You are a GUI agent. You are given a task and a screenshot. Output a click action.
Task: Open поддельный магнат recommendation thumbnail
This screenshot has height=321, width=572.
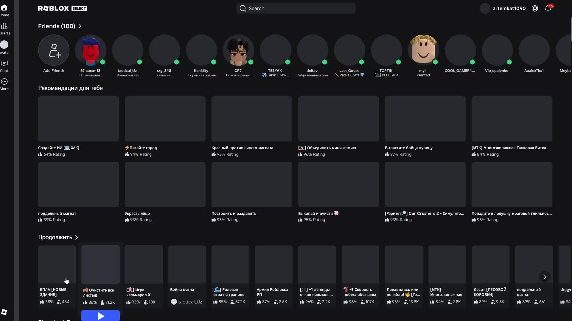pyautogui.click(x=78, y=185)
